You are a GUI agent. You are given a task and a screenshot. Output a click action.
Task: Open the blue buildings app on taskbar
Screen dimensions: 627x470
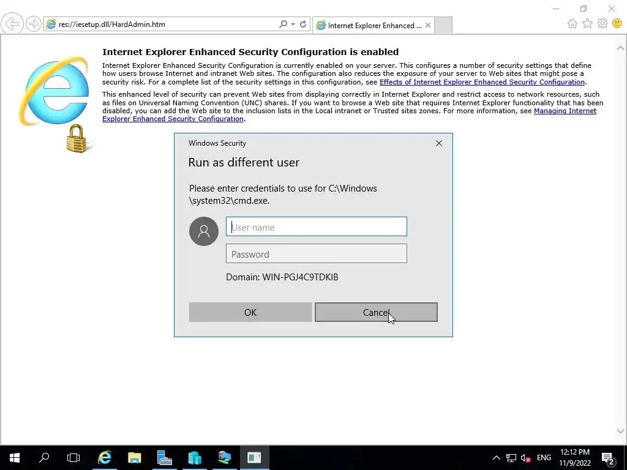194,458
